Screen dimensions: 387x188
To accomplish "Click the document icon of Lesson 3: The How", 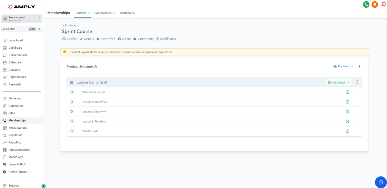I will point(72,121).
